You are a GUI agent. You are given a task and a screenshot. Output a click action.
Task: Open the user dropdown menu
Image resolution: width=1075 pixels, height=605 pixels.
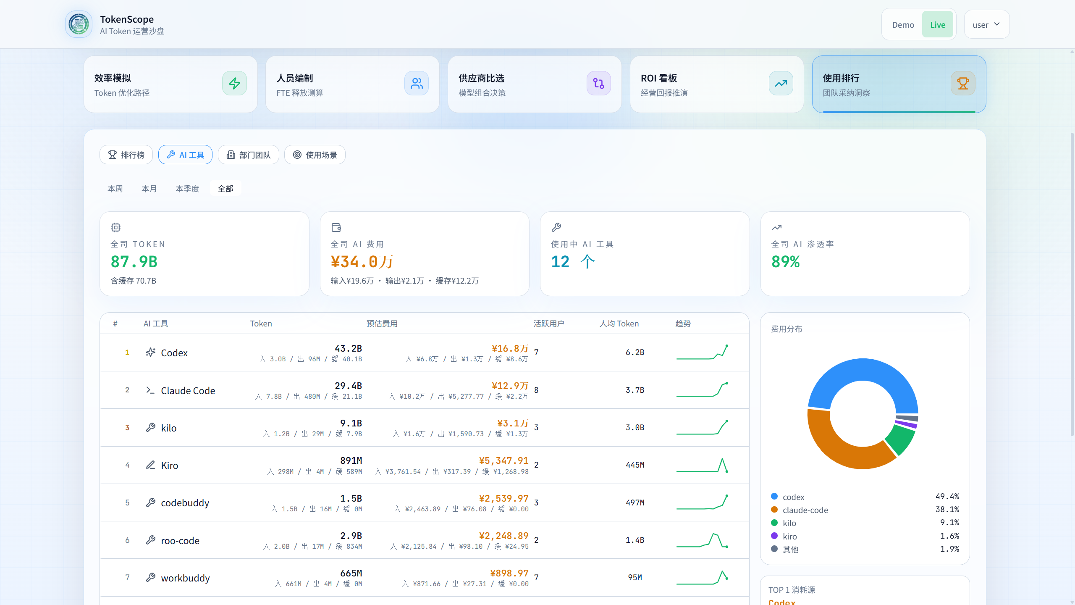[987, 25]
